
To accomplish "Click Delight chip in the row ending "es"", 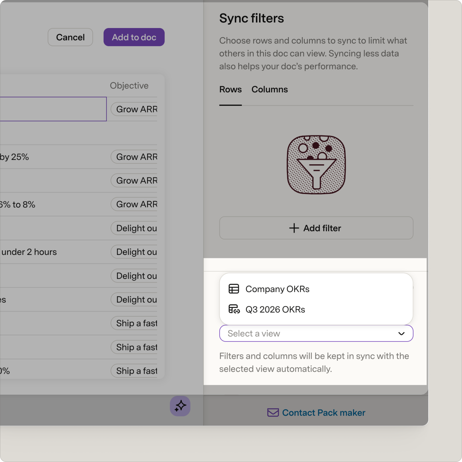I will click(134, 300).
